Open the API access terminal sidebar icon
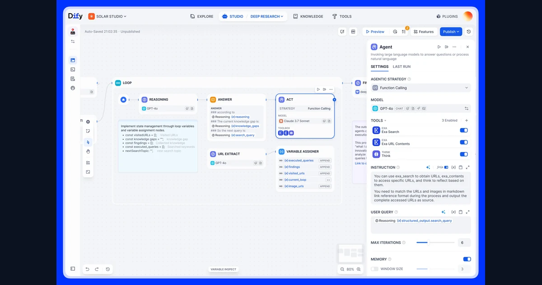This screenshot has width=542, height=285. [x=73, y=70]
